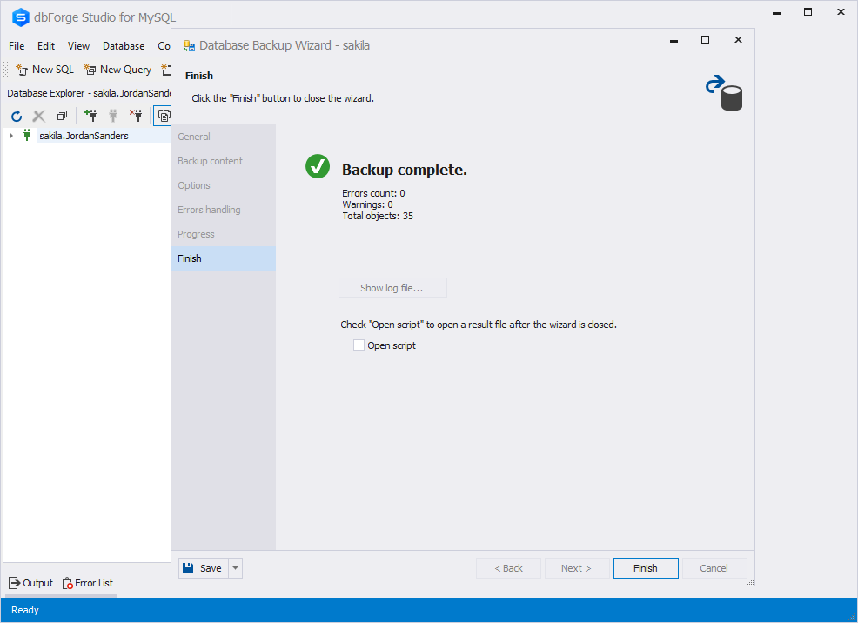Select the Finish wizard step

[224, 258]
